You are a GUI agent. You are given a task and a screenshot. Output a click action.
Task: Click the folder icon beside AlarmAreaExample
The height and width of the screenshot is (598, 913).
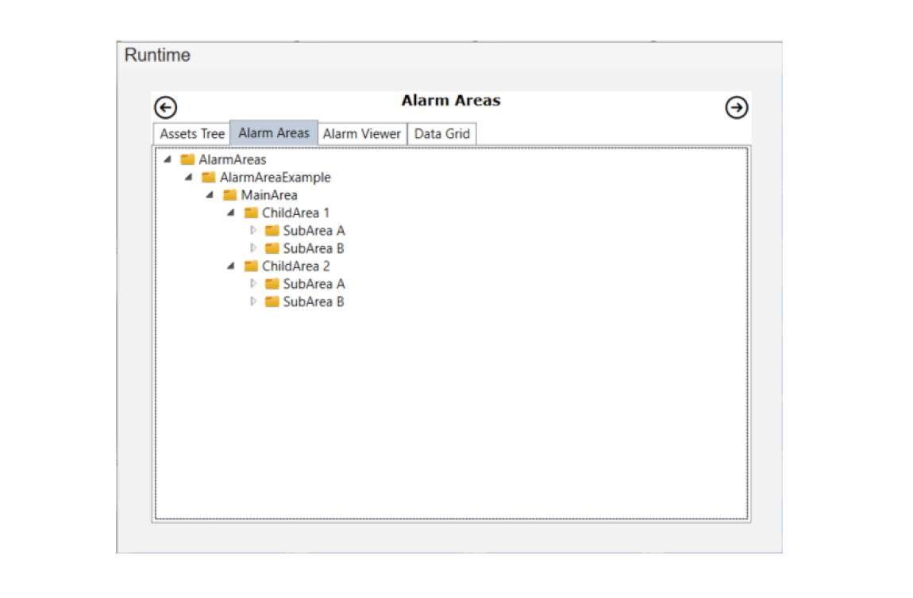tap(209, 178)
